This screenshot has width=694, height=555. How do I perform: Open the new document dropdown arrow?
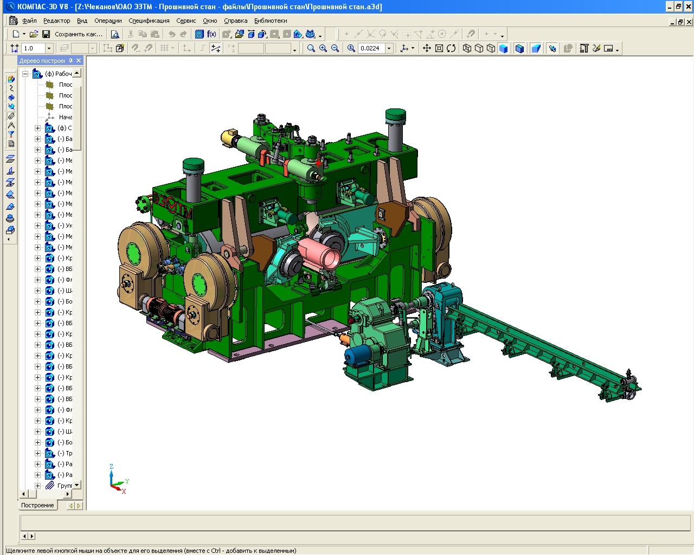click(x=24, y=34)
